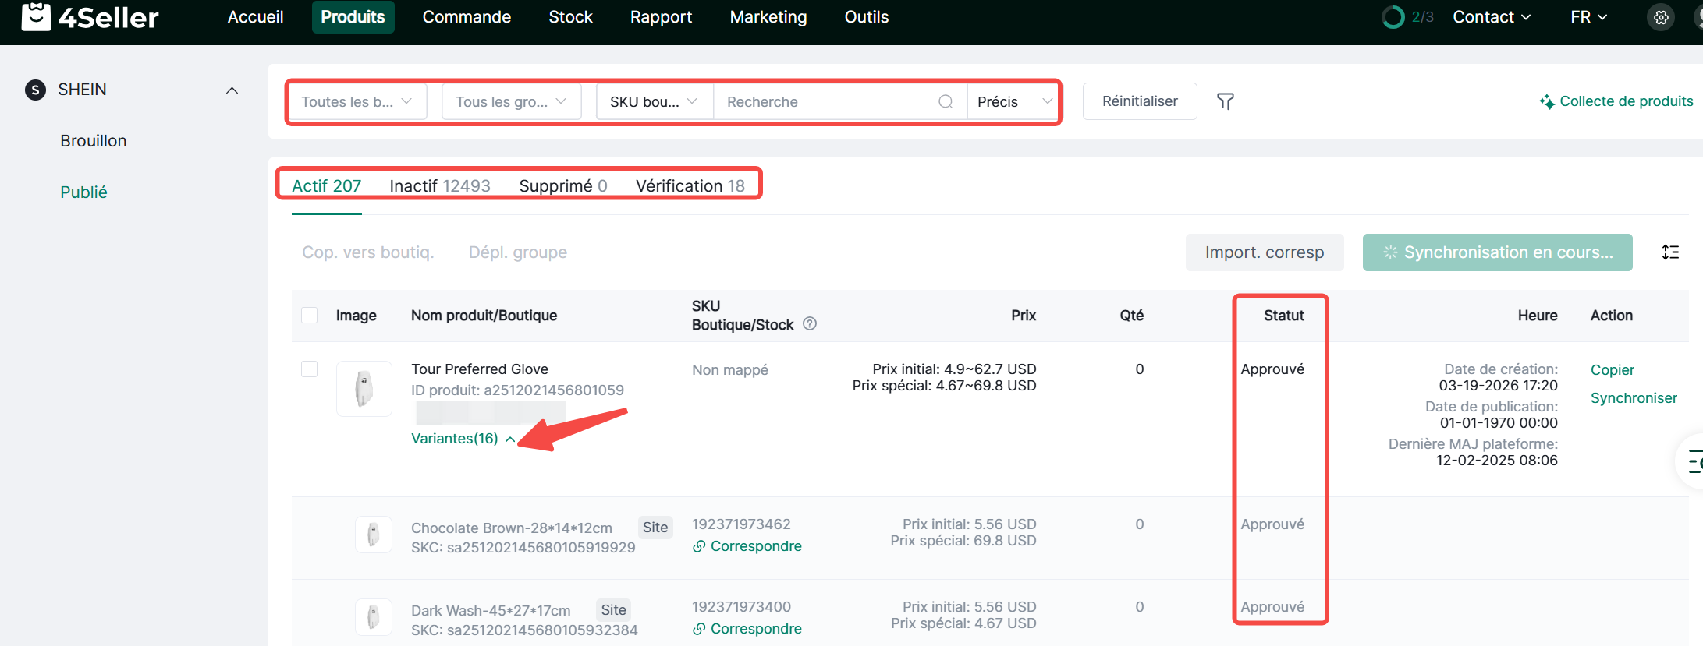Image resolution: width=1703 pixels, height=646 pixels.
Task: Open the Commande menu
Action: click(467, 17)
